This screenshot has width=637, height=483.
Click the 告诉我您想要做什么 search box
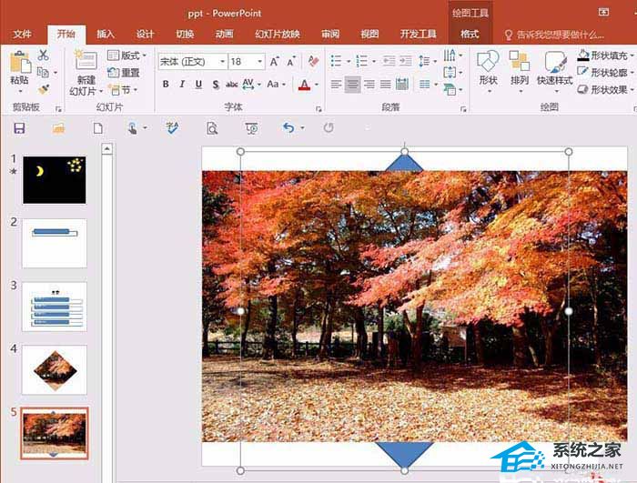554,35
